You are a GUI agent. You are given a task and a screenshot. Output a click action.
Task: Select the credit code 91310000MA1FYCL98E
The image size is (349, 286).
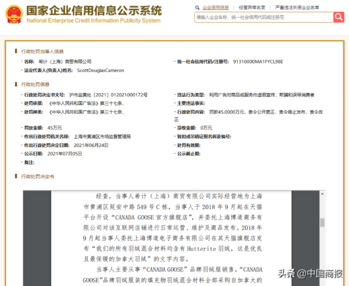point(258,61)
